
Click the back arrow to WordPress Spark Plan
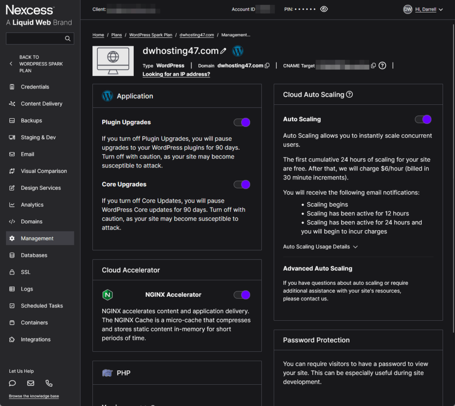point(11,64)
